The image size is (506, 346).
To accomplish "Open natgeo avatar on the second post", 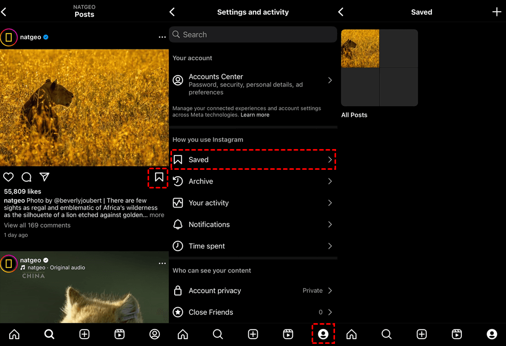I will point(9,263).
